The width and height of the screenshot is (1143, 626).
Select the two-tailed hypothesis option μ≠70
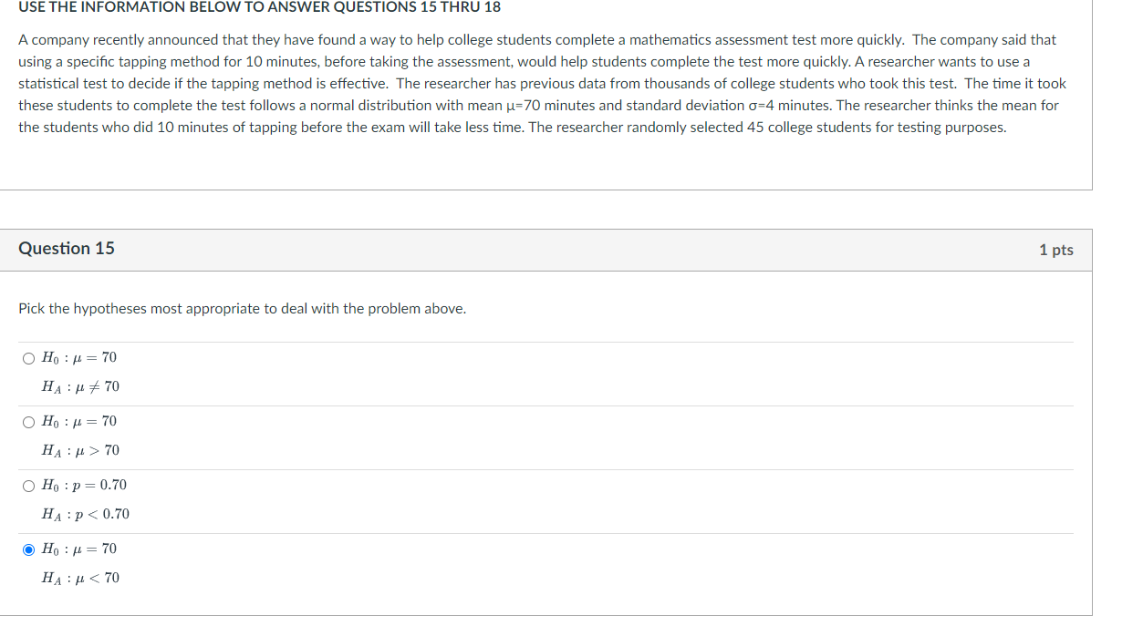(x=27, y=357)
